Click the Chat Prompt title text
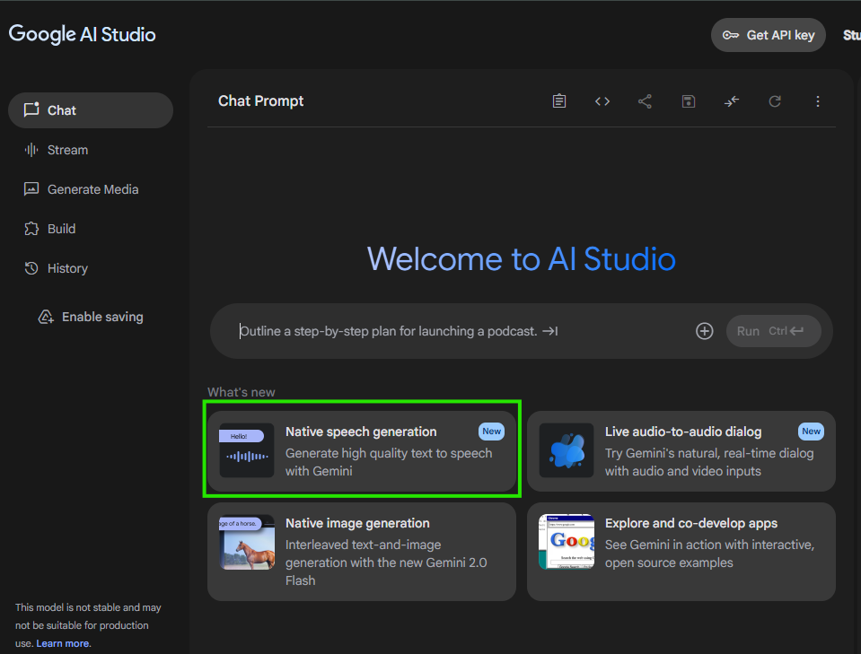This screenshot has width=861, height=654. [x=261, y=101]
